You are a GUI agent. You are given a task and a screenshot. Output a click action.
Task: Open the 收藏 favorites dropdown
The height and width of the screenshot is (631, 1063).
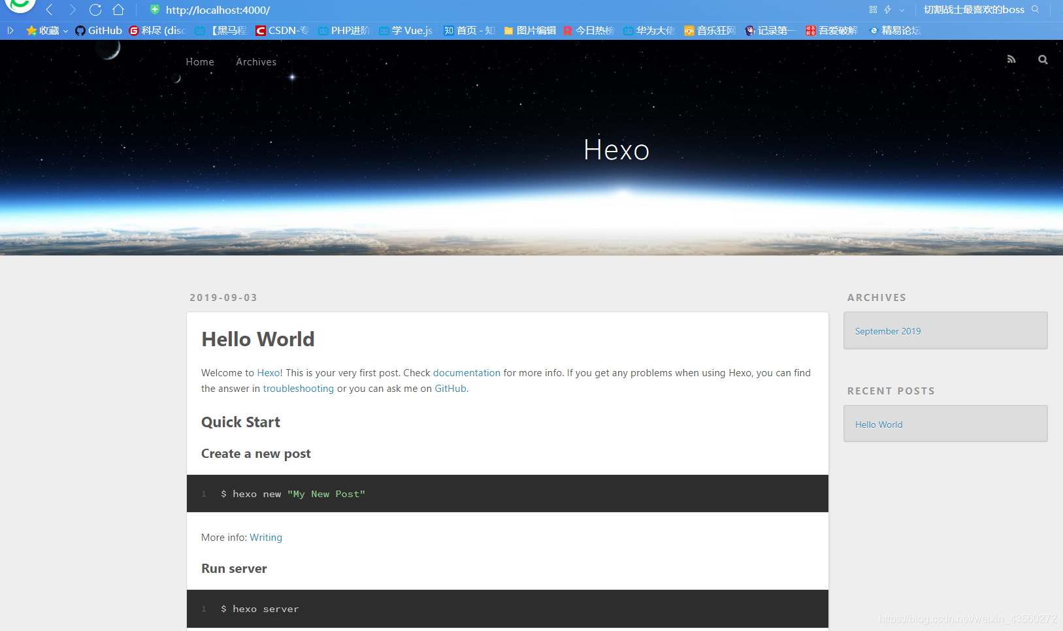pos(47,30)
